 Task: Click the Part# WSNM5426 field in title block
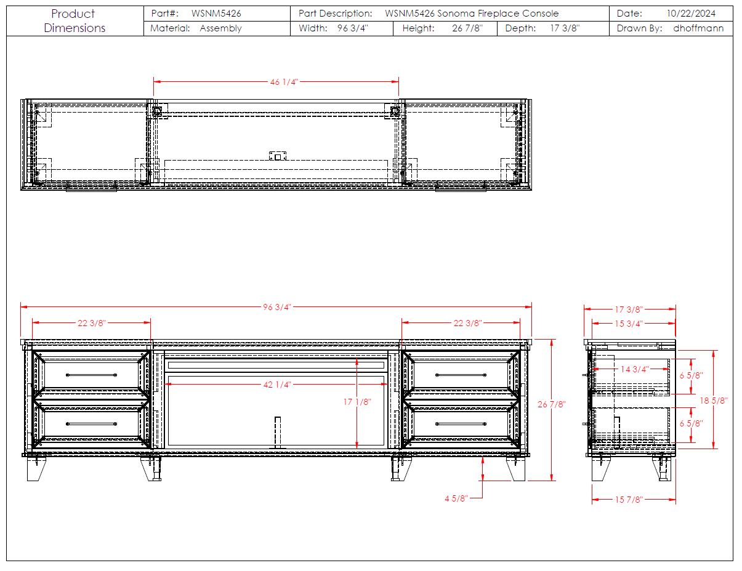(x=217, y=13)
